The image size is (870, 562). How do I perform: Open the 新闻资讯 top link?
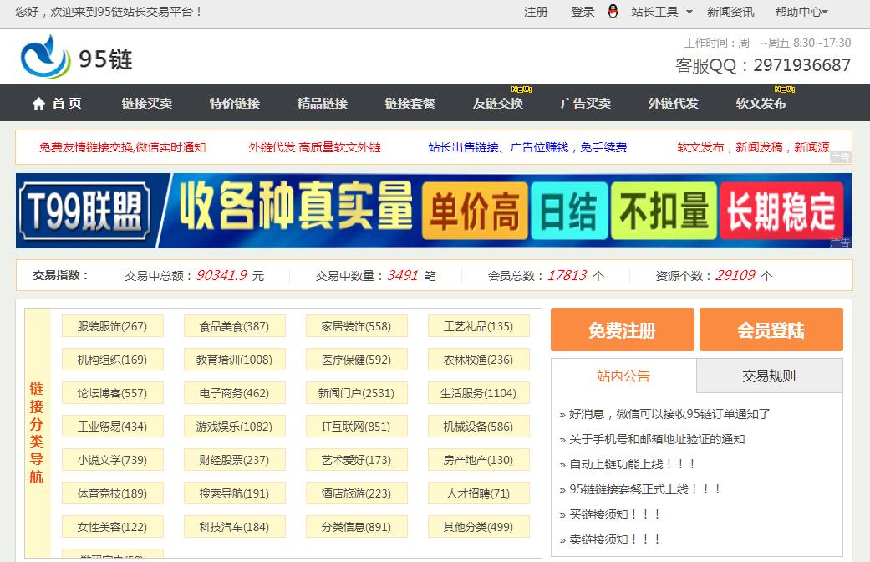tap(730, 12)
